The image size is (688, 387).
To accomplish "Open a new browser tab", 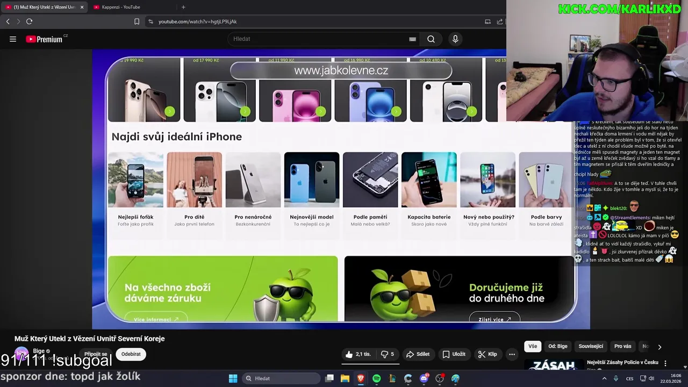I will [x=183, y=7].
